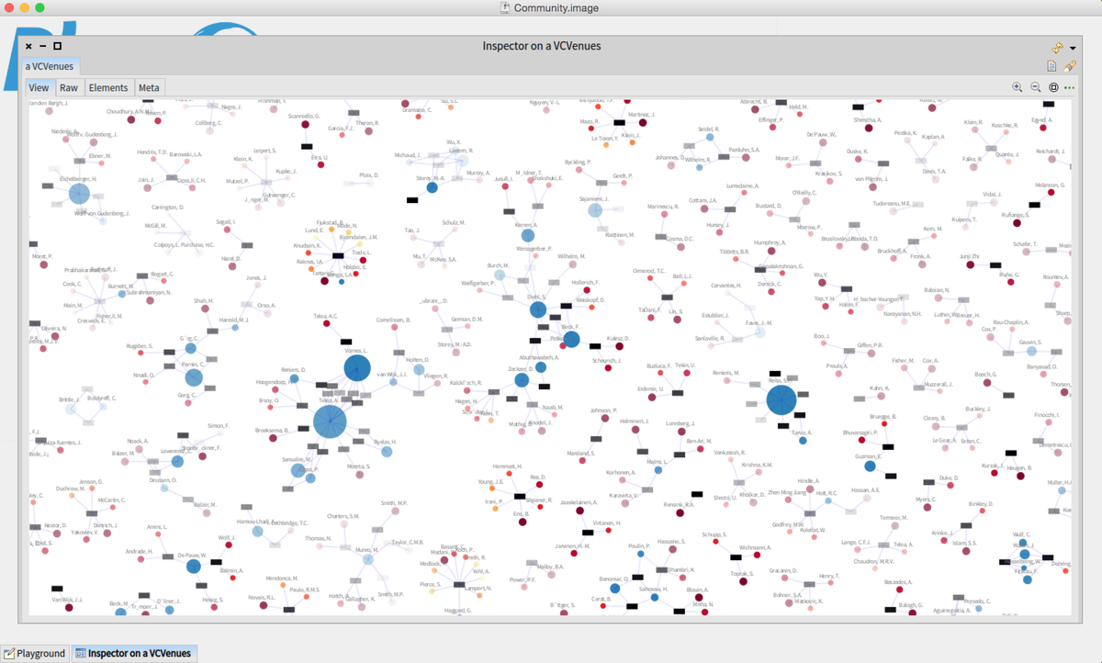Image resolution: width=1102 pixels, height=663 pixels.
Task: Select the label 'Hassaine, S.'
Action: (670, 543)
